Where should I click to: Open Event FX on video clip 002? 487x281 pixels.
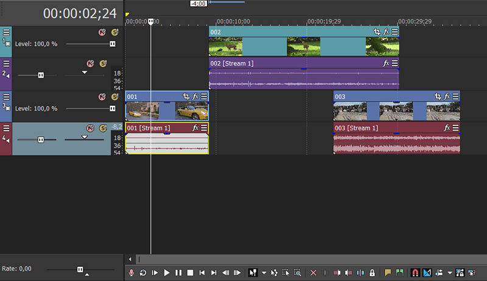point(386,32)
